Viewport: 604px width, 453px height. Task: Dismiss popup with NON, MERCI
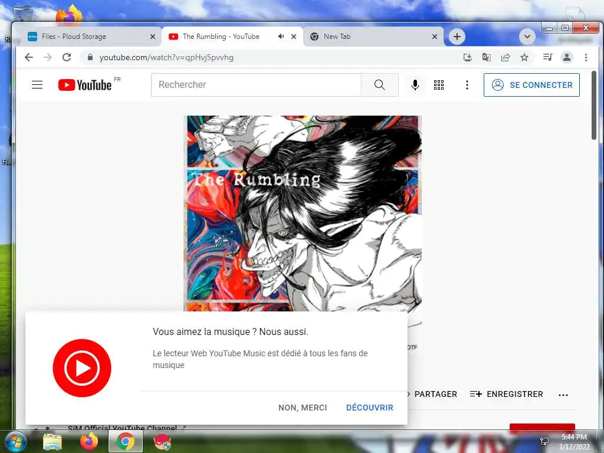[303, 408]
